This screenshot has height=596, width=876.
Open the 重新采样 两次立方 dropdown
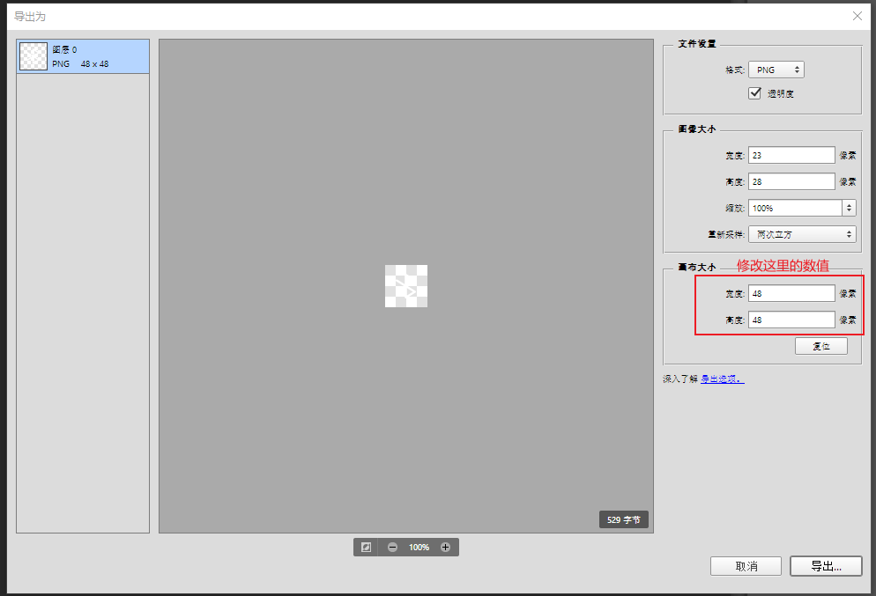(x=802, y=234)
